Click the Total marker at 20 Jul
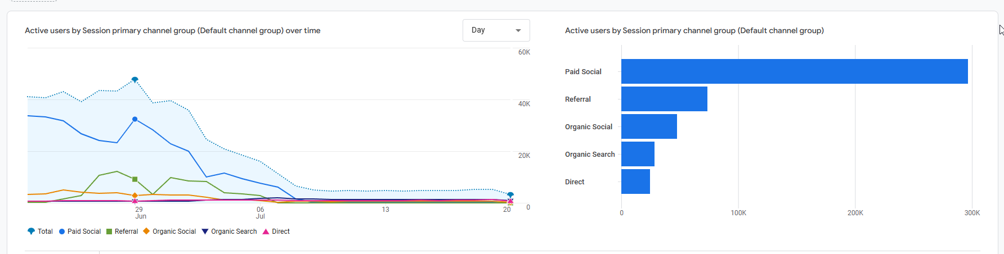Image resolution: width=1004 pixels, height=254 pixels. click(x=510, y=195)
